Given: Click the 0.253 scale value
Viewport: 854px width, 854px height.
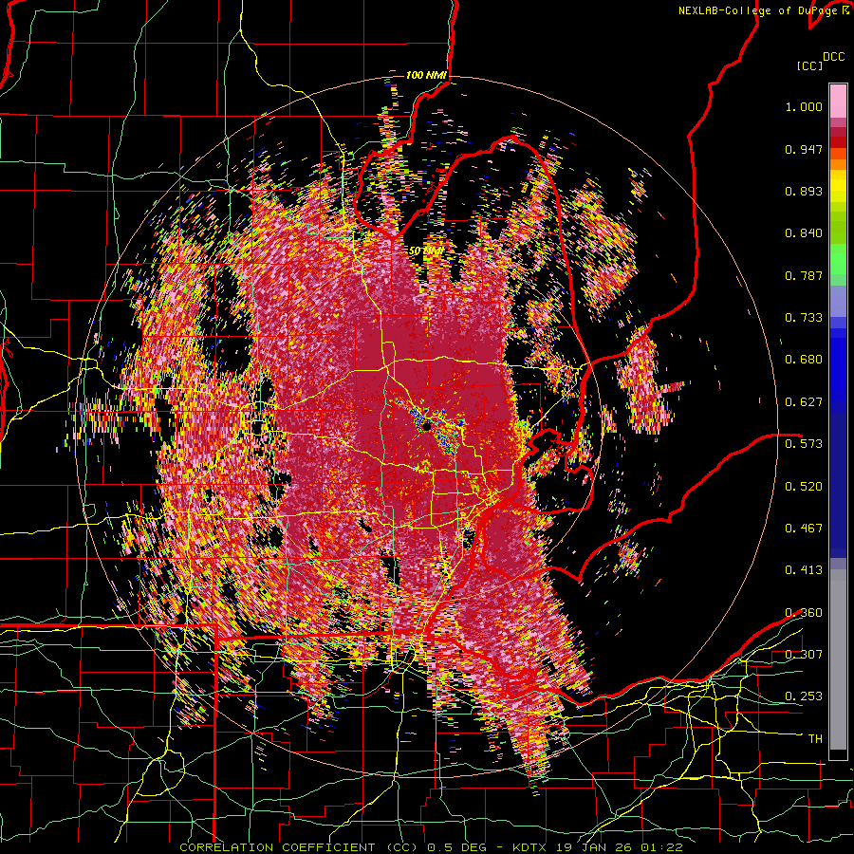Looking at the screenshot, I should (804, 696).
